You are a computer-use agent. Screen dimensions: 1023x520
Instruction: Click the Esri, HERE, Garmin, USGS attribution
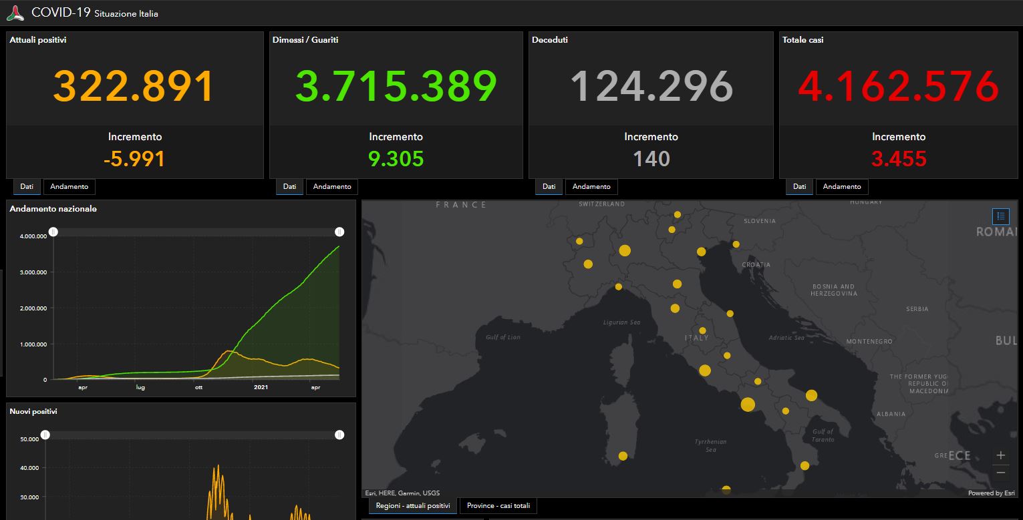point(402,493)
